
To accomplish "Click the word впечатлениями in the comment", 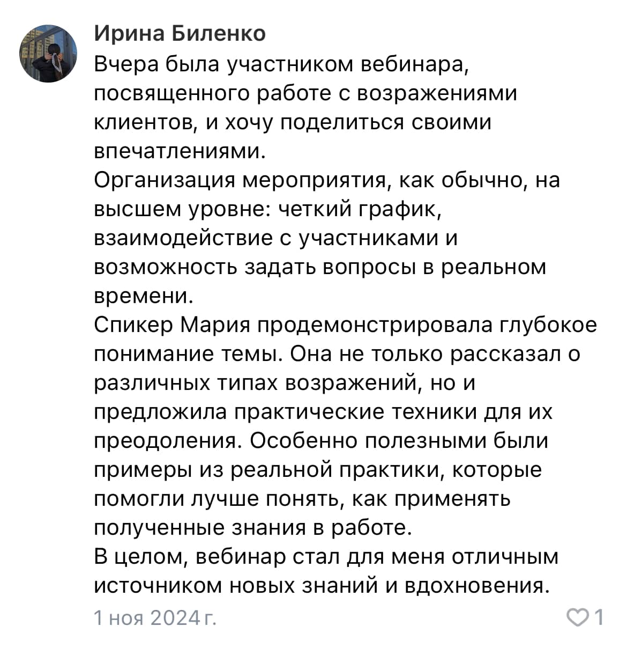I will click(180, 152).
